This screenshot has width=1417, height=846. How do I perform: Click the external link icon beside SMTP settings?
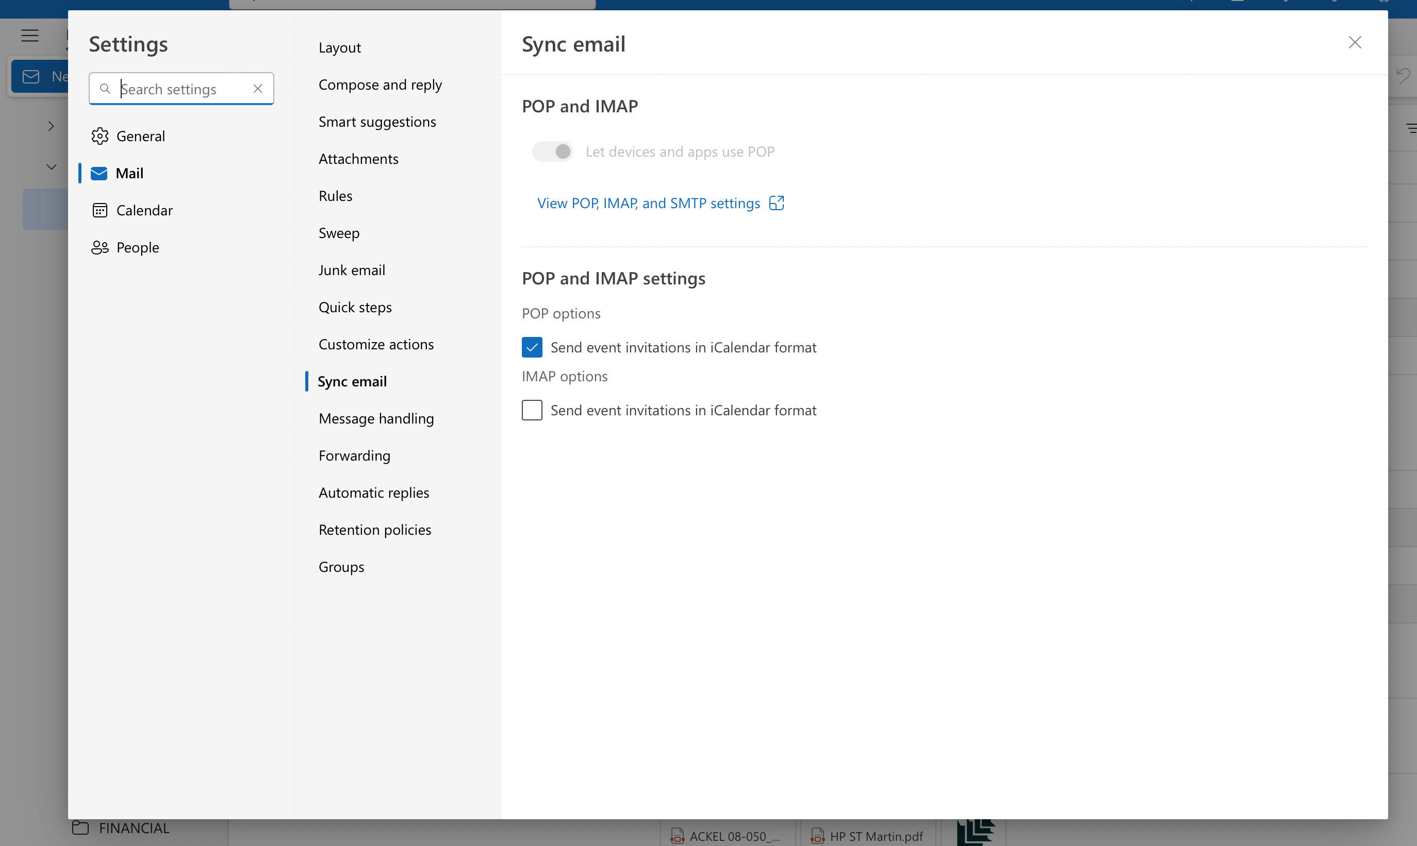coord(777,204)
